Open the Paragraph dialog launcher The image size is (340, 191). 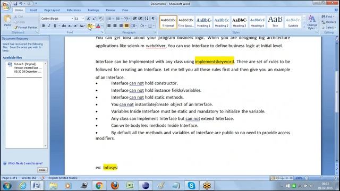tap(155, 32)
